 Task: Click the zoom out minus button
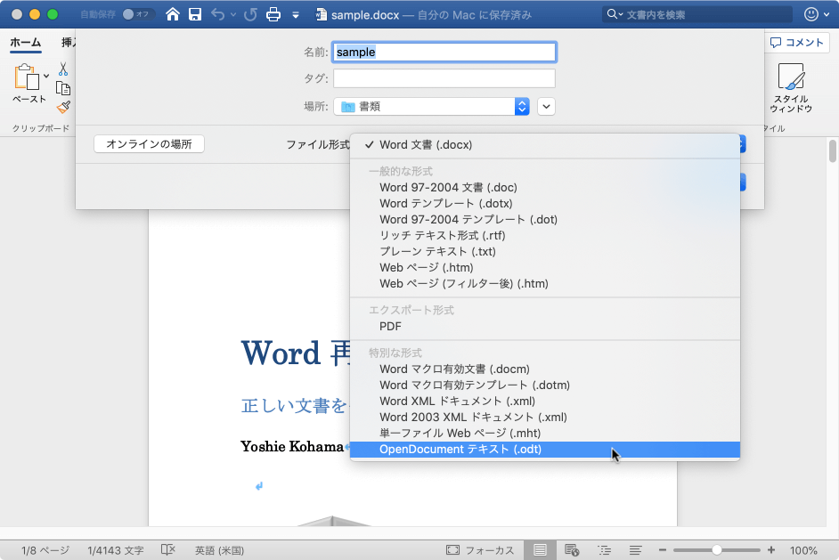(663, 550)
